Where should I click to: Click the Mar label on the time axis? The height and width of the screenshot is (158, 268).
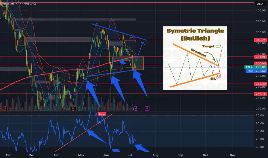pos(31,155)
